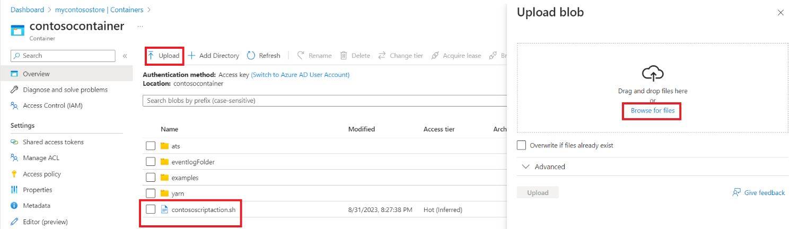Click Switch to Azure AD User Account
The image size is (799, 229).
[x=300, y=75]
